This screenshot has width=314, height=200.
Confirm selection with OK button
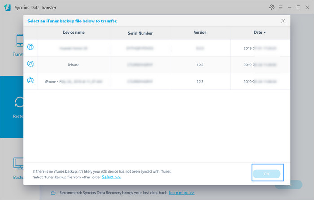coord(267,174)
